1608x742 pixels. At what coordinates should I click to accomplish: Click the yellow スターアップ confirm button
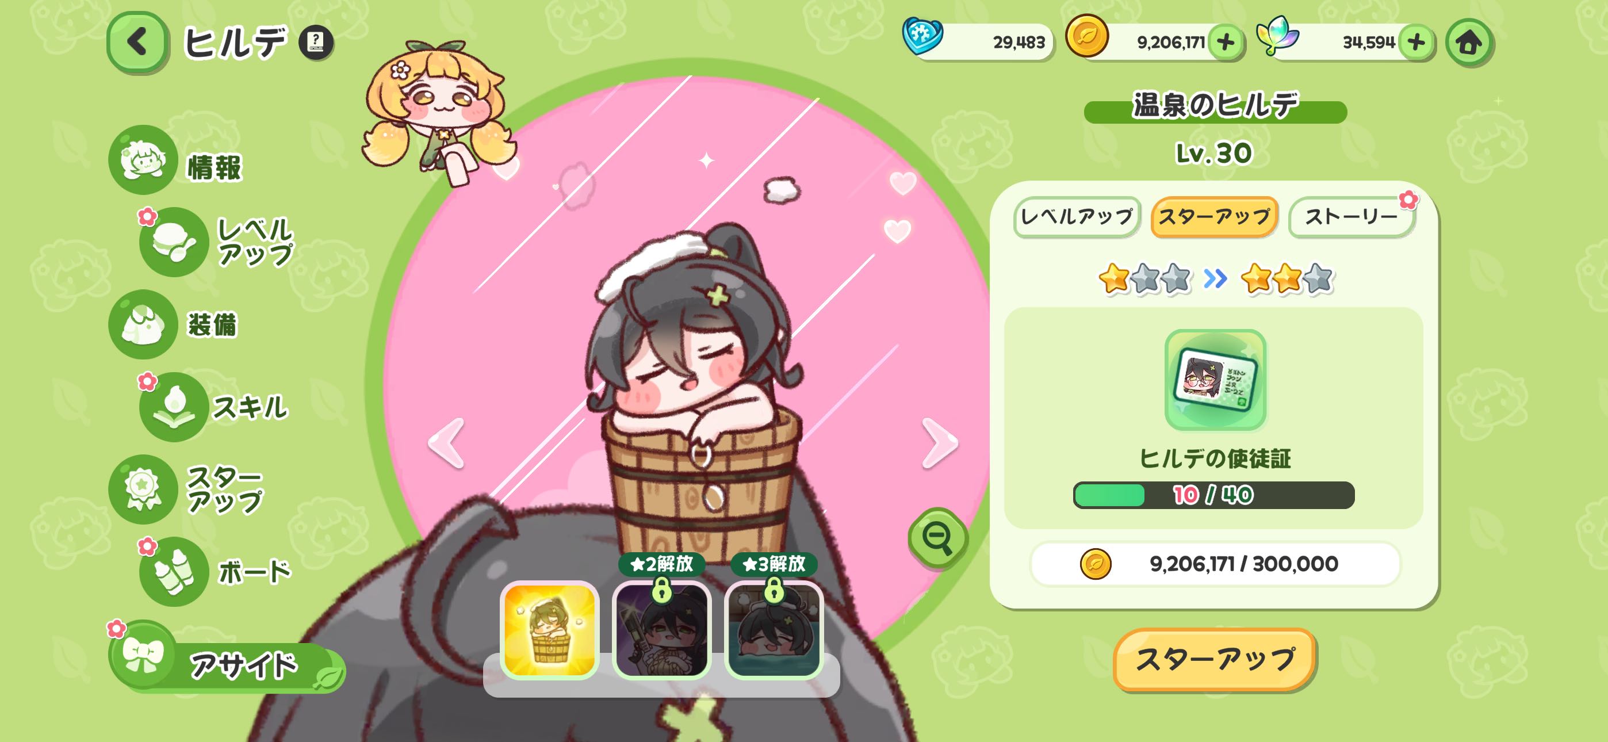[1215, 660]
